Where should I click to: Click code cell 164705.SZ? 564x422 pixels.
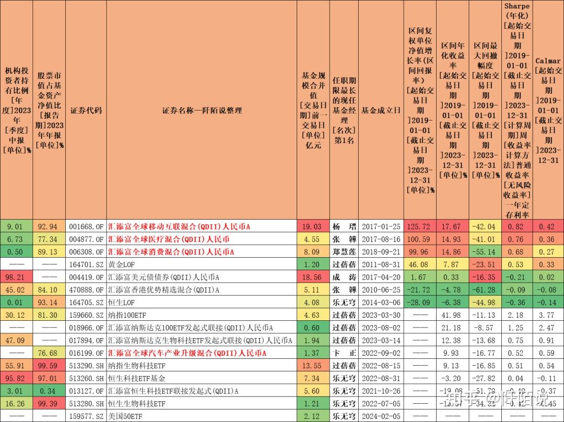click(86, 303)
